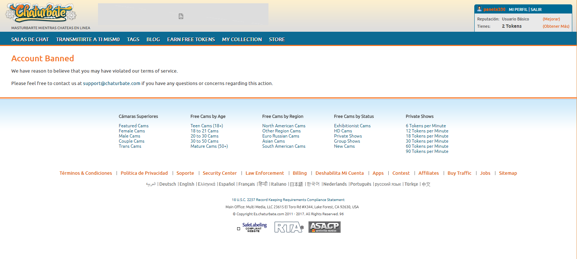This screenshot has height=259, width=577.
Task: Click the (Mejorar) upgrade link
Action: (x=551, y=19)
